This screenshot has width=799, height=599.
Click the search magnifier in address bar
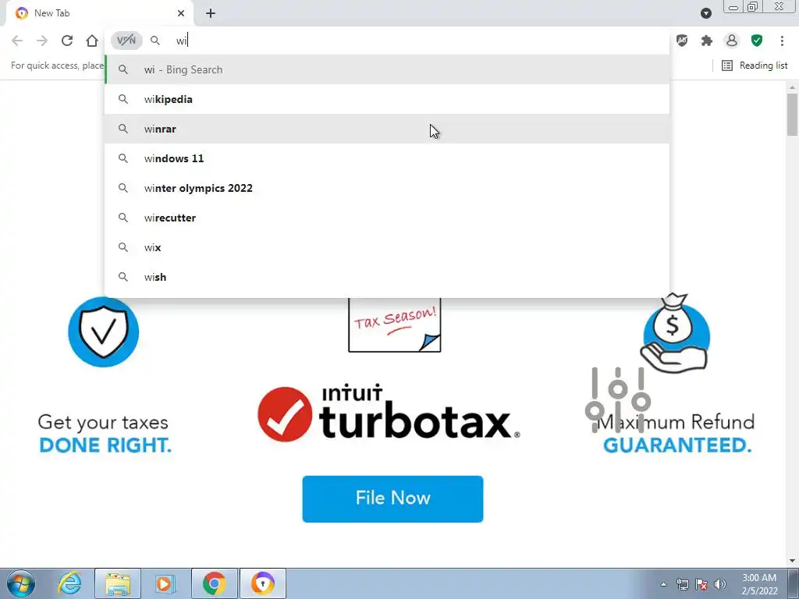(155, 41)
